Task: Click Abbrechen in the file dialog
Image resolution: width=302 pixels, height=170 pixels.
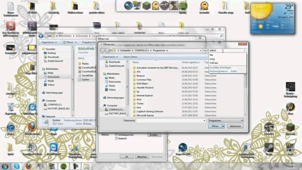Action: click(x=235, y=126)
